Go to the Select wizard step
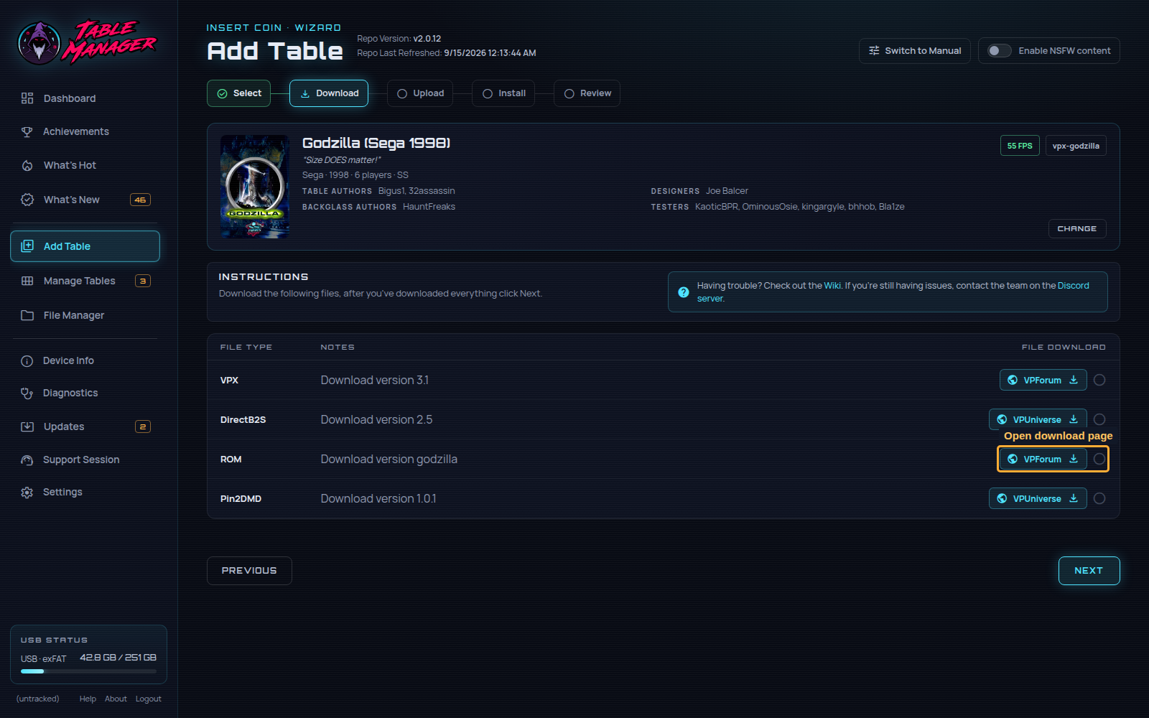The width and height of the screenshot is (1149, 718). click(x=238, y=93)
